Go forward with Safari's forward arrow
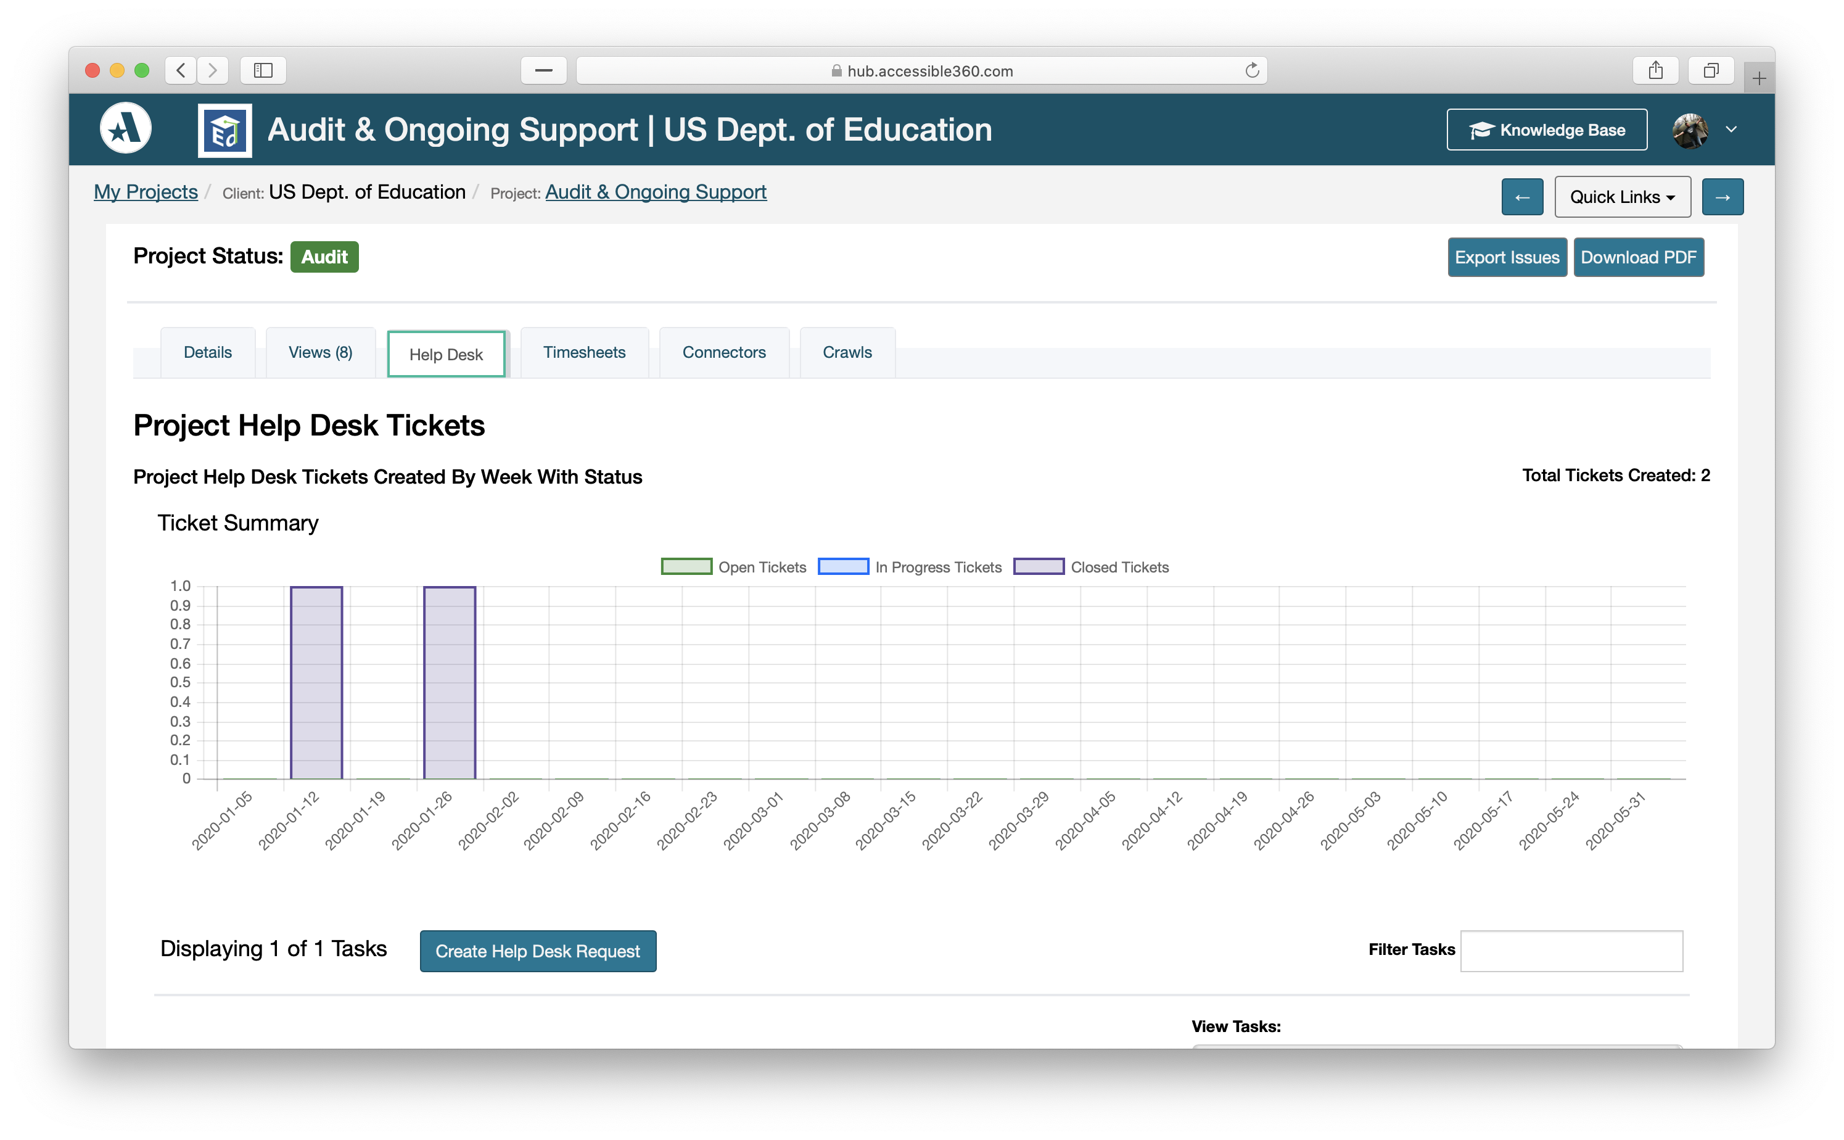This screenshot has height=1140, width=1844. tap(213, 70)
